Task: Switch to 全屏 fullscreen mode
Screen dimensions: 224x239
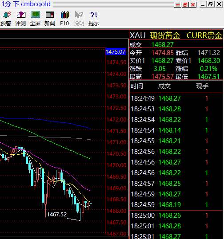Action: tap(35, 19)
